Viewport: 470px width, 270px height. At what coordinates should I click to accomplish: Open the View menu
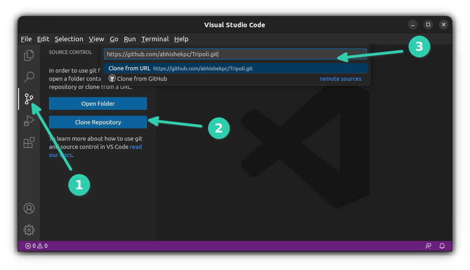[x=96, y=39]
